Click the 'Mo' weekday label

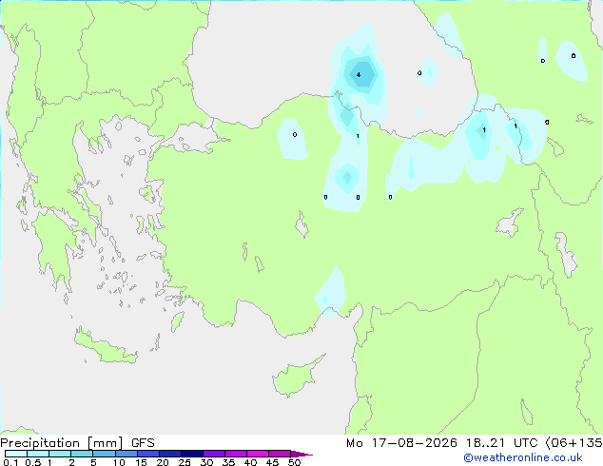(x=355, y=443)
